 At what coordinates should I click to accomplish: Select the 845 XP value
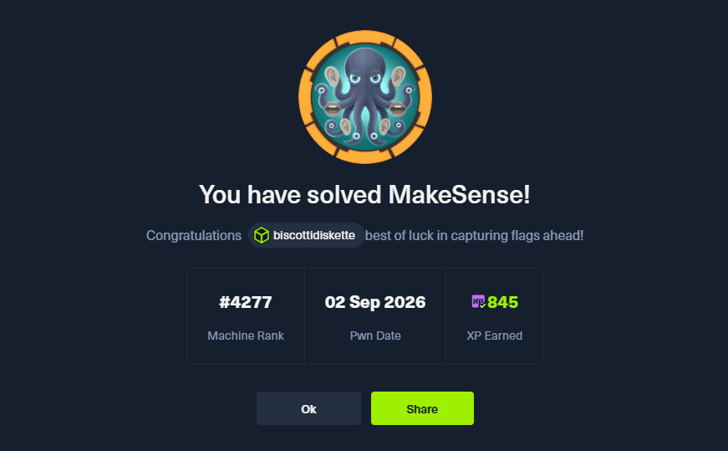pyautogui.click(x=503, y=302)
